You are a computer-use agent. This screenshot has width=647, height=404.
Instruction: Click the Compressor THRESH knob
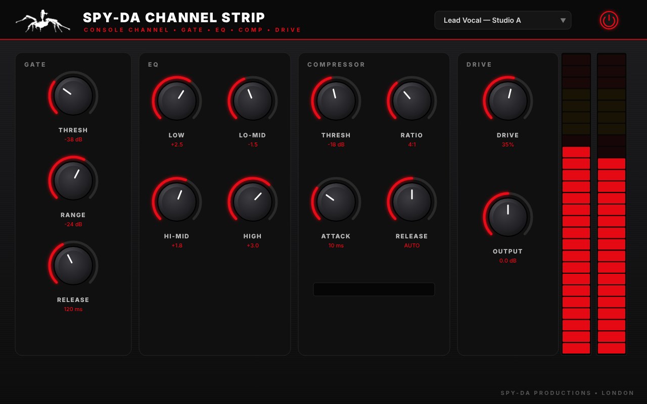tap(336, 100)
